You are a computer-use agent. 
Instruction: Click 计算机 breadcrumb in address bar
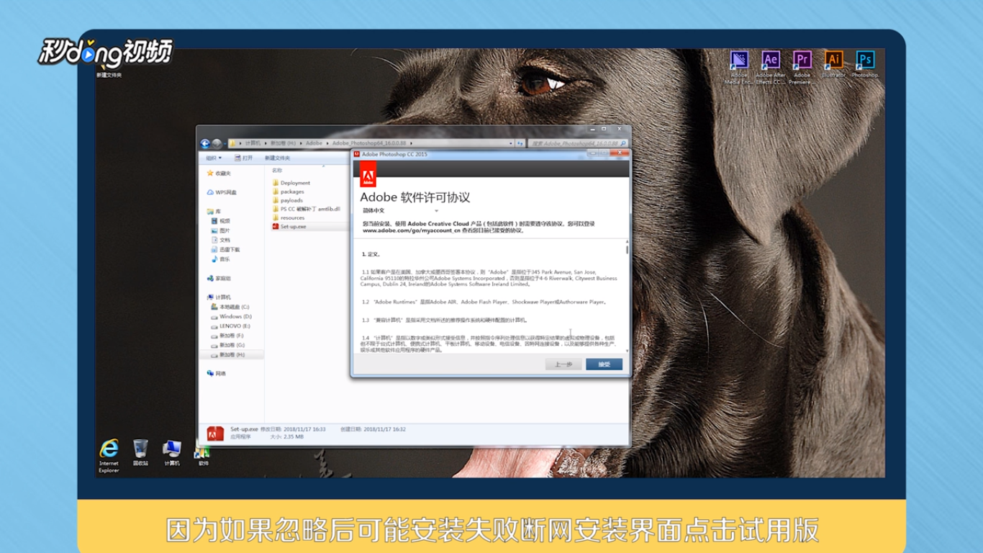point(252,143)
